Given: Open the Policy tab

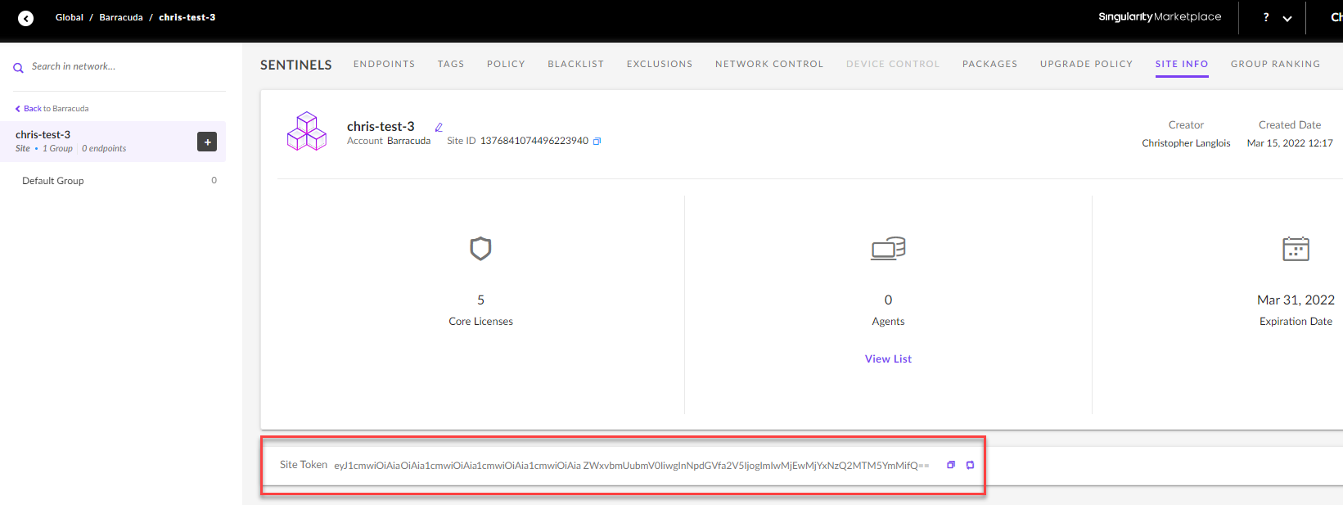Looking at the screenshot, I should pos(506,64).
